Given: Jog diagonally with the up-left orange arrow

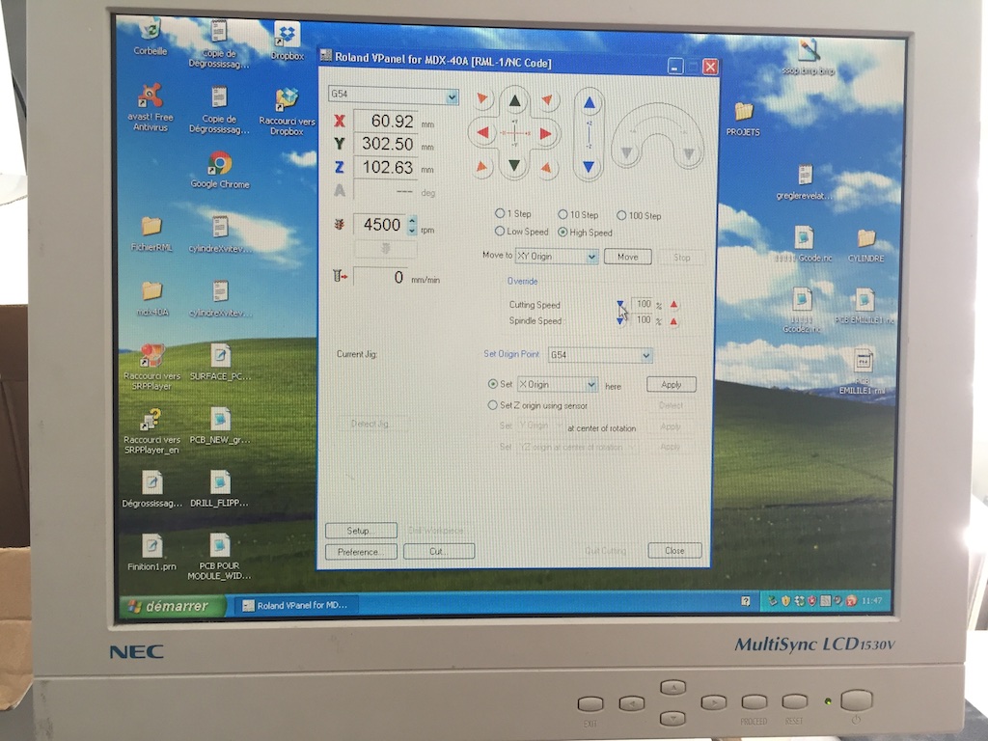Looking at the screenshot, I should point(482,98).
